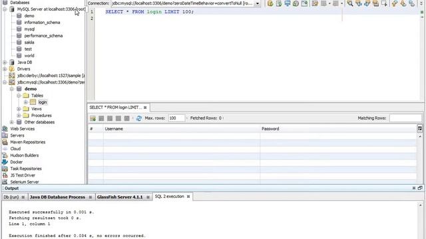
Task: Toggle Bookmark toolbar icon
Action: pos(412,3)
